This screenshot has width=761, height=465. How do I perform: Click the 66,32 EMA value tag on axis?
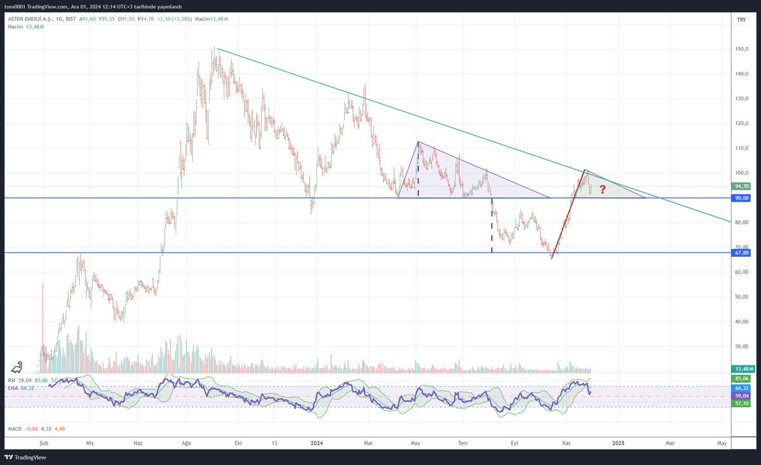coord(741,388)
